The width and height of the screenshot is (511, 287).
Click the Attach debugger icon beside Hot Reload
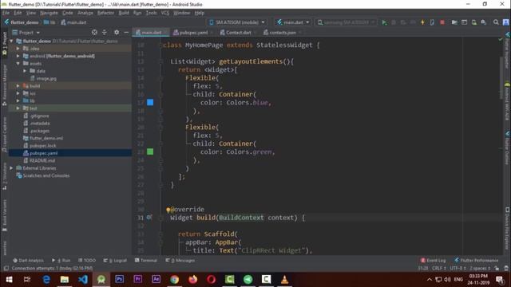pyautogui.click(x=432, y=22)
